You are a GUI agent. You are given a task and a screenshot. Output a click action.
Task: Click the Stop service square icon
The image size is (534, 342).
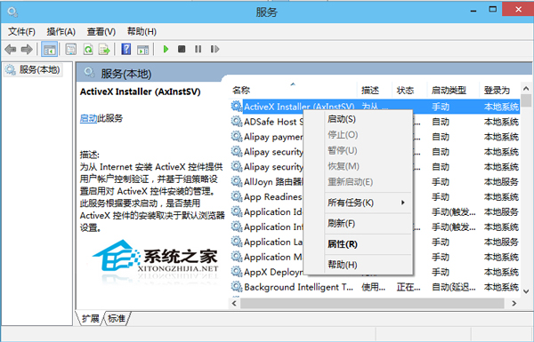point(182,49)
